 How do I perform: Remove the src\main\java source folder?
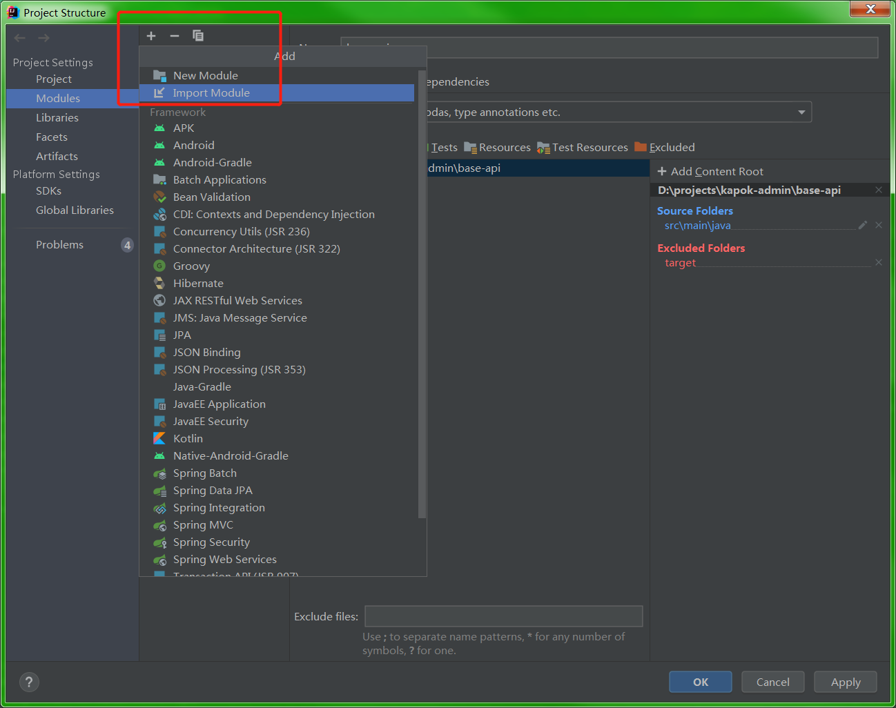click(x=879, y=225)
